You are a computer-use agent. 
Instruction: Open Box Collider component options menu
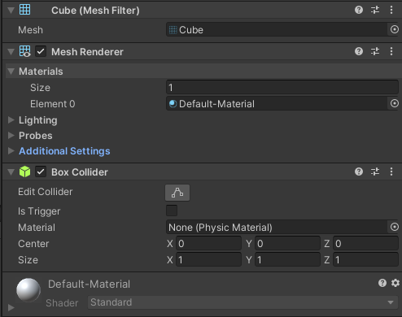coord(391,172)
